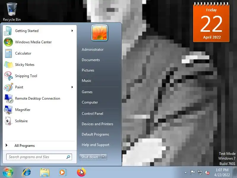
Task: Launch Firefox from the taskbar
Action: pos(81,172)
